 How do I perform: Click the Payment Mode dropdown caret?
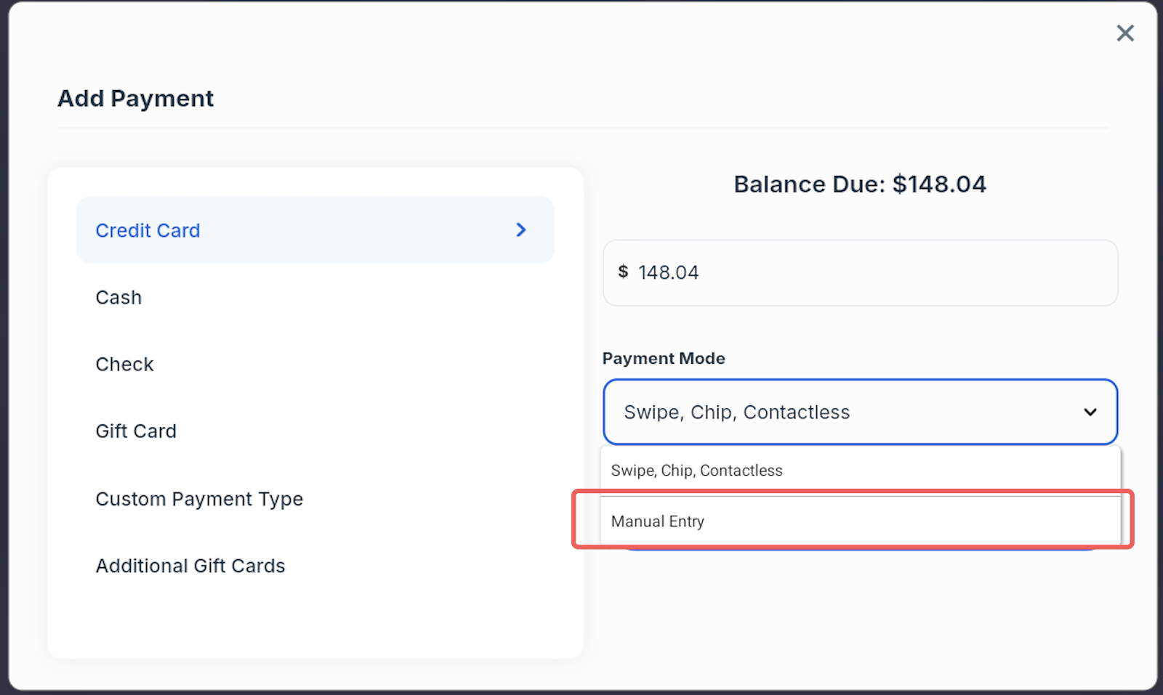[x=1090, y=412]
